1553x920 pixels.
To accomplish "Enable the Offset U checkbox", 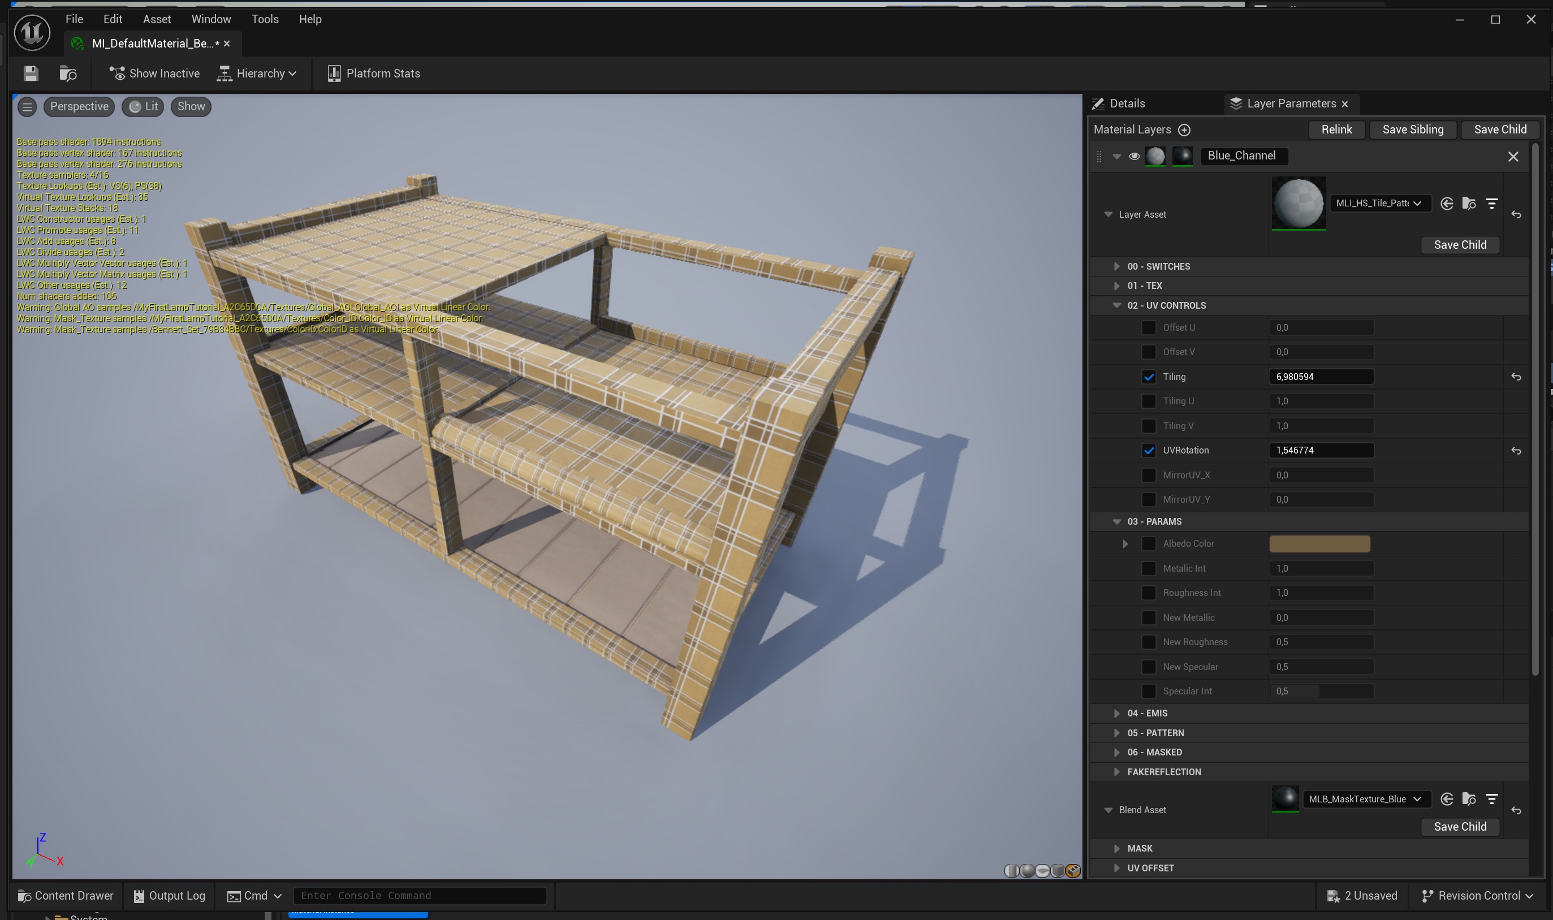I will click(1149, 327).
